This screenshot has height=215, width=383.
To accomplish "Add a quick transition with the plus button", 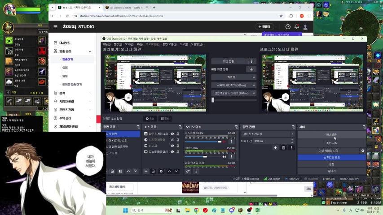I will (x=251, y=69).
